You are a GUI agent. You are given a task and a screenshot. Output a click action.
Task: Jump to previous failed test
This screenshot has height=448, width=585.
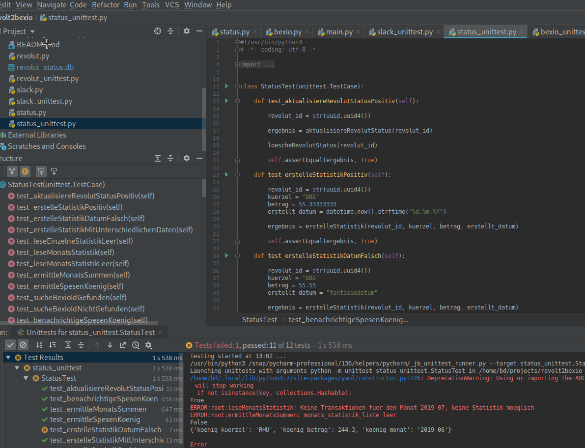pos(97,345)
